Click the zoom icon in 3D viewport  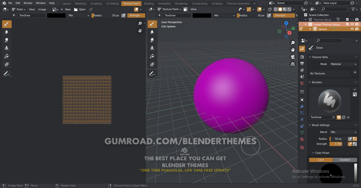pyautogui.click(x=293, y=43)
